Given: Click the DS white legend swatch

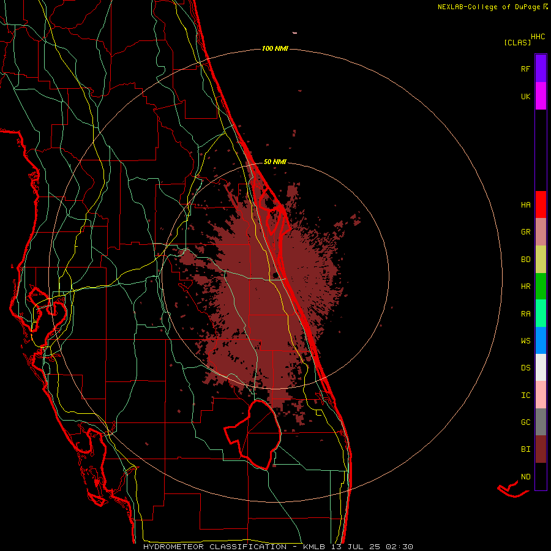Looking at the screenshot, I should coord(541,367).
